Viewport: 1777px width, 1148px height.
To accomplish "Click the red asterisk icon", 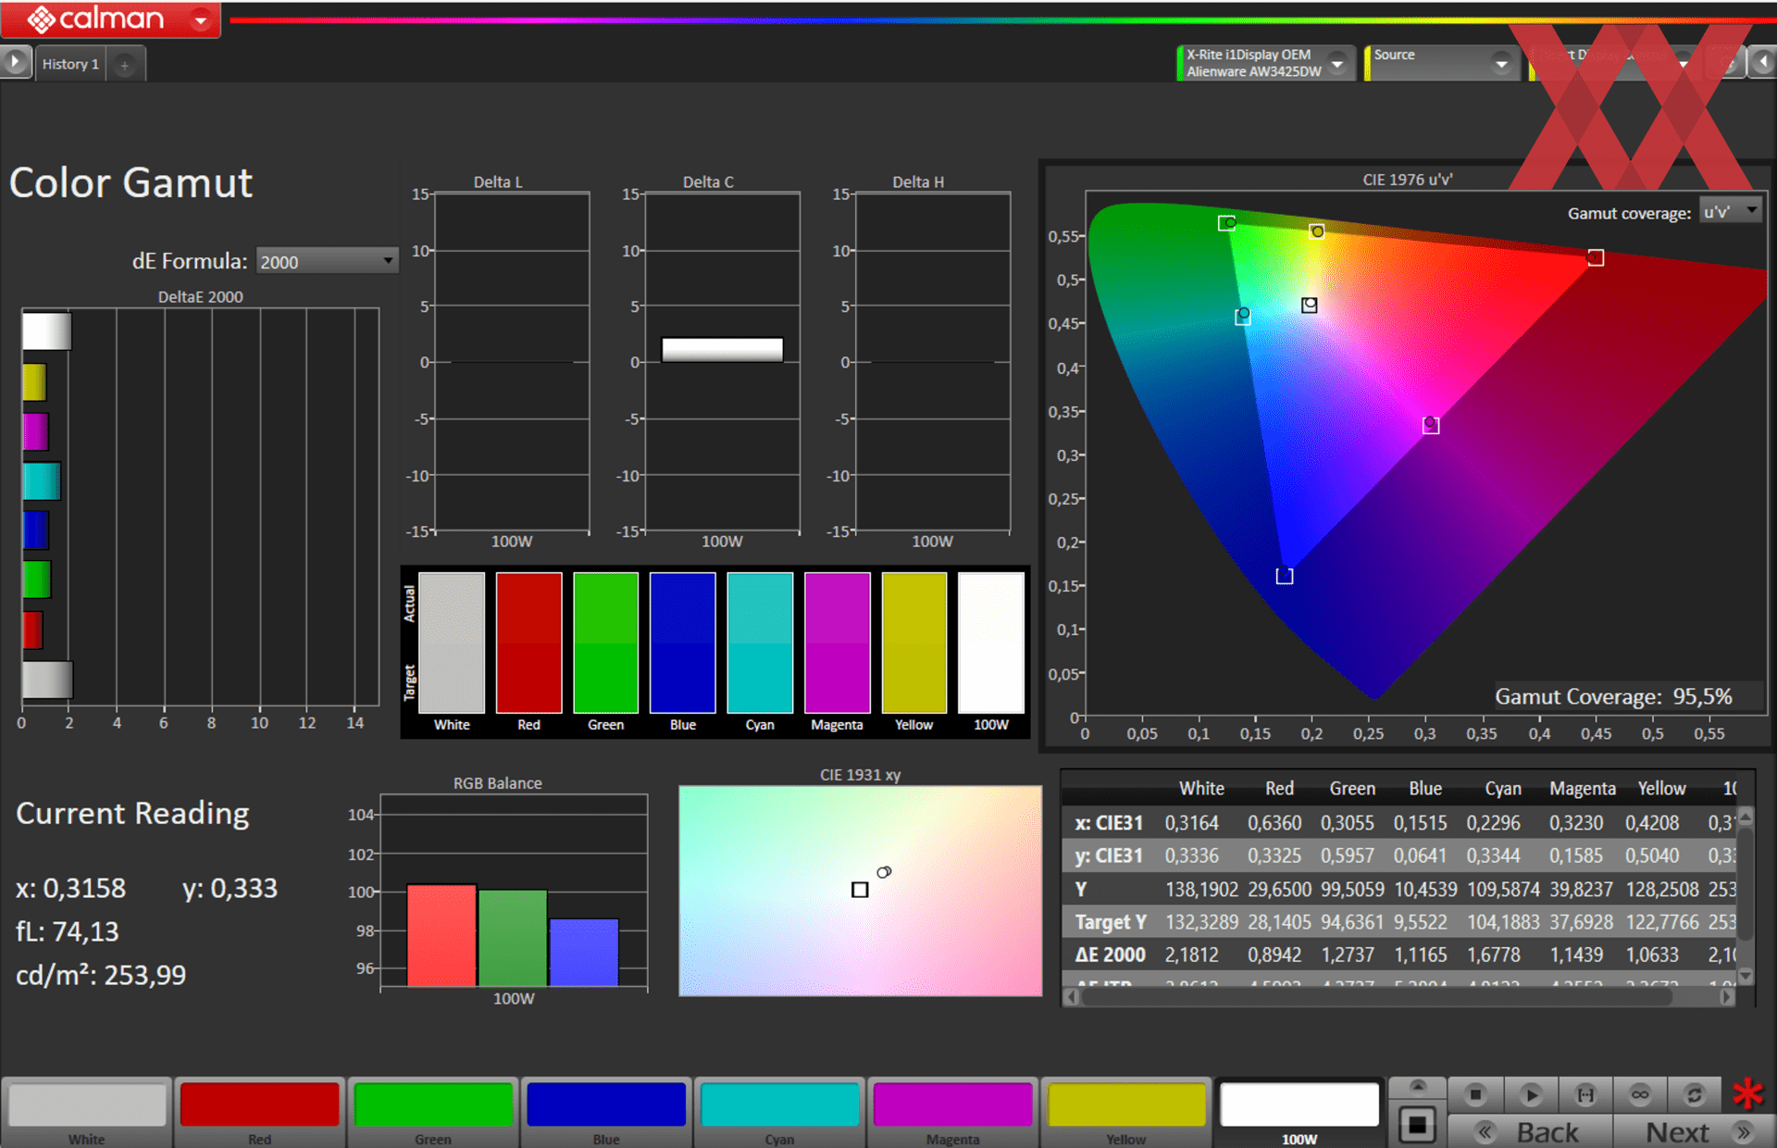I will (x=1747, y=1094).
